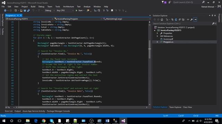Open the Build menu
Image resolution: width=222 pixels, height=124 pixels.
[33, 7]
